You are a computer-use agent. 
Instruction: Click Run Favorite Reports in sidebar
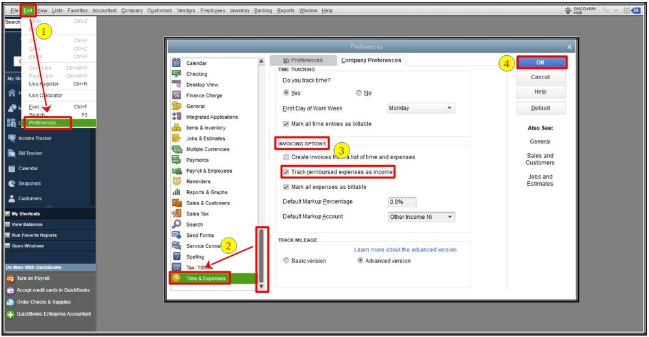click(x=34, y=235)
